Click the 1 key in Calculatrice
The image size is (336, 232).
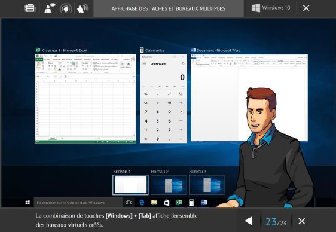tap(146, 130)
